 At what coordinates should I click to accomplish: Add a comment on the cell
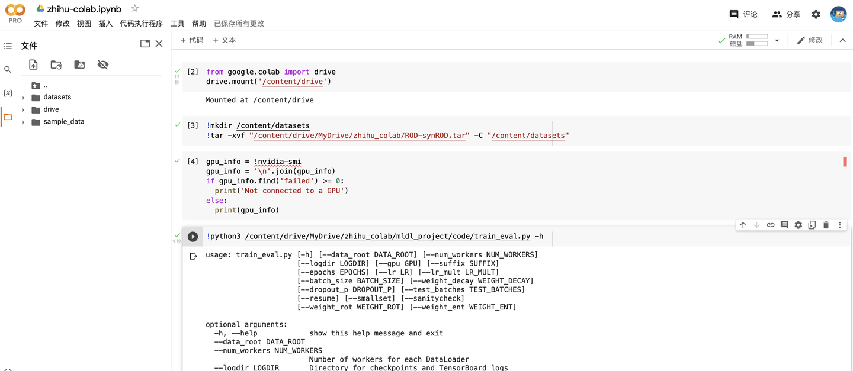click(x=784, y=225)
